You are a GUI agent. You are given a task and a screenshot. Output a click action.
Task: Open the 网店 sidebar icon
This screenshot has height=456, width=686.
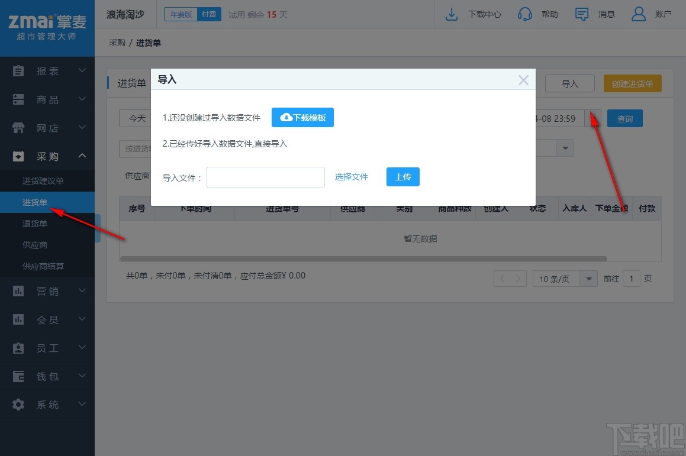(x=18, y=127)
